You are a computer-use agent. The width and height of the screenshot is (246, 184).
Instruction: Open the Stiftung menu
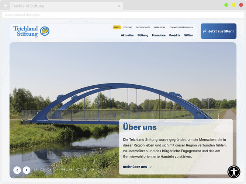(x=143, y=35)
